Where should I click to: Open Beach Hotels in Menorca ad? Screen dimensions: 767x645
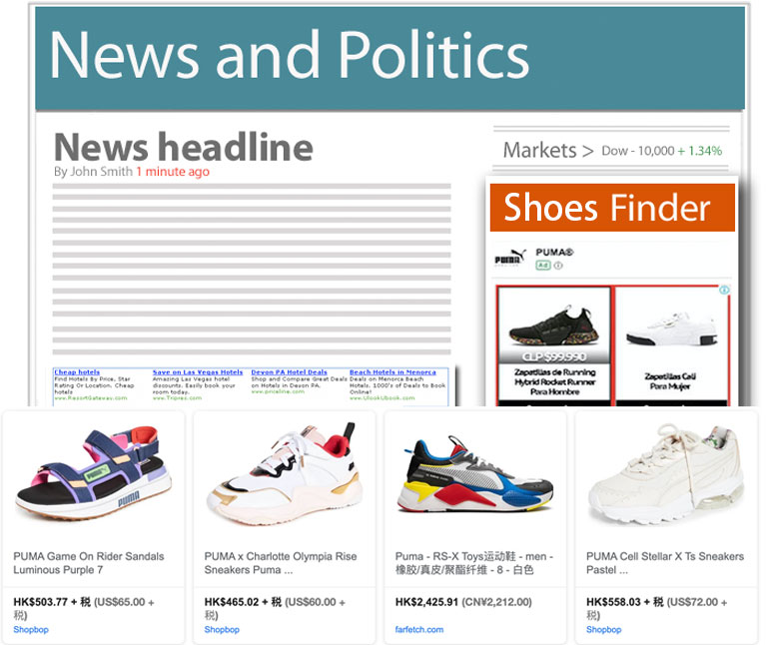coord(392,372)
